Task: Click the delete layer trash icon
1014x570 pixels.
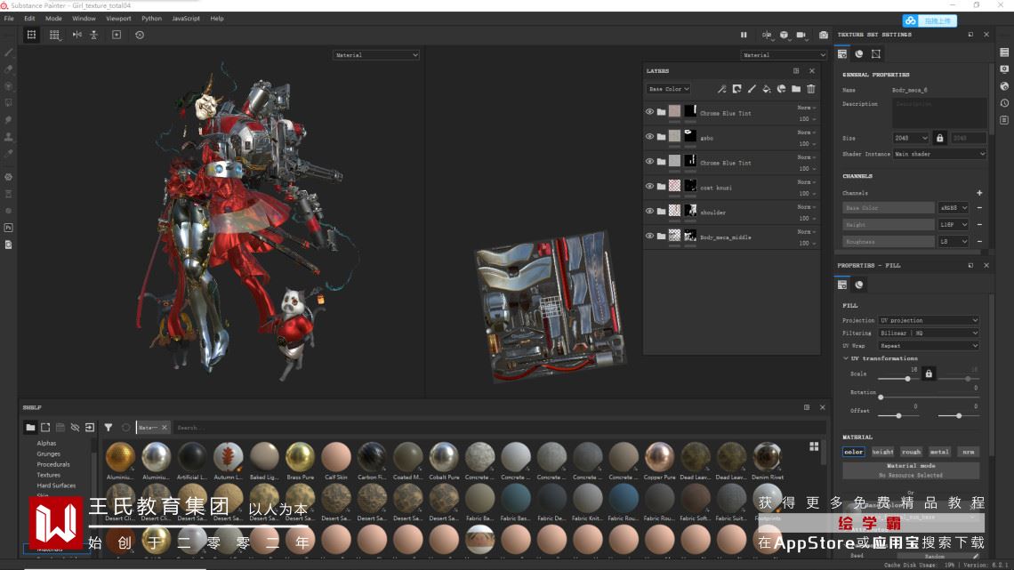Action: click(810, 89)
